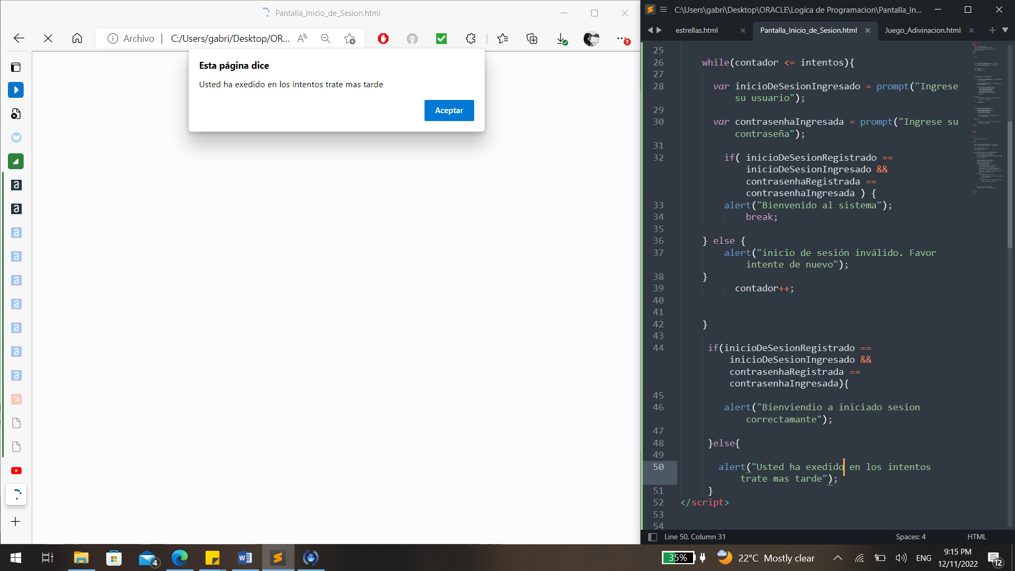The width and height of the screenshot is (1015, 571).
Task: Open notification center icon
Action: coord(995,558)
